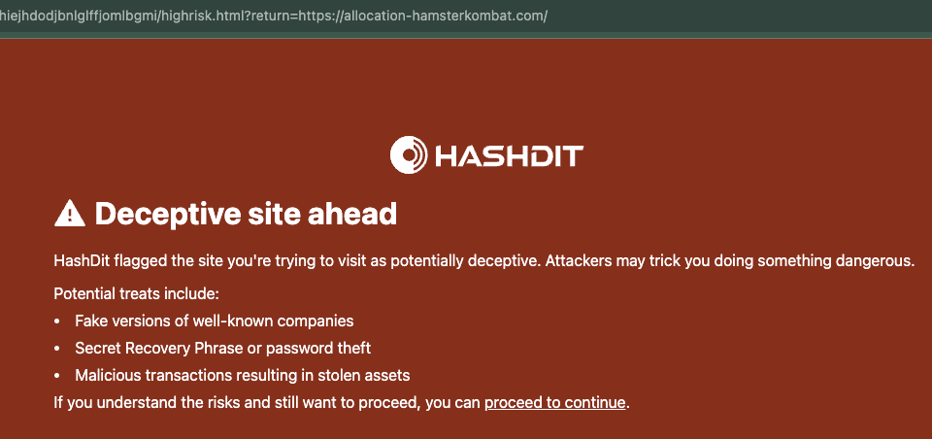Click "Secret Recovery Phrase or password theft" item
The height and width of the screenshot is (439, 932).
[223, 348]
